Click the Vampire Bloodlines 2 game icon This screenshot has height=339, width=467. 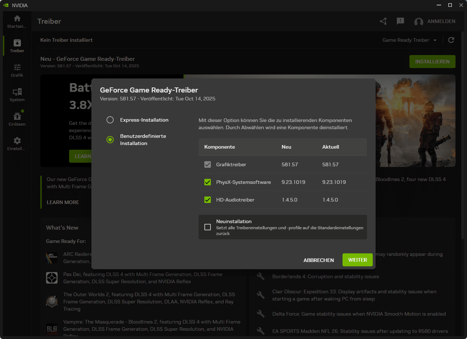(52, 329)
